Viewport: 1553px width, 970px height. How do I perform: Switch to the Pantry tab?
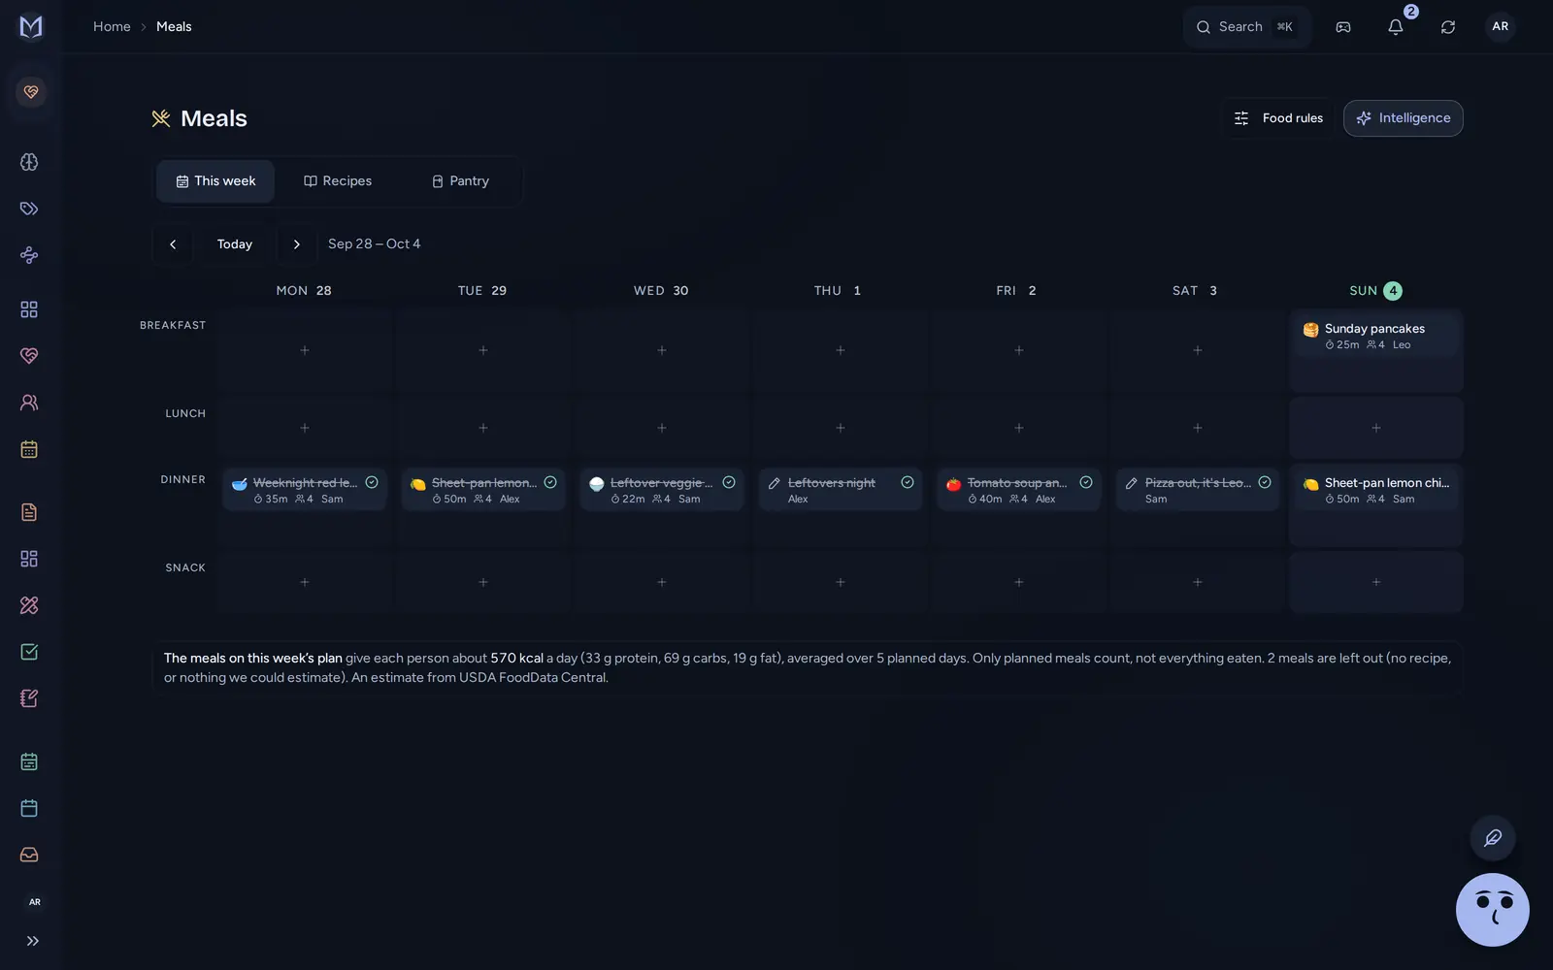[460, 181]
